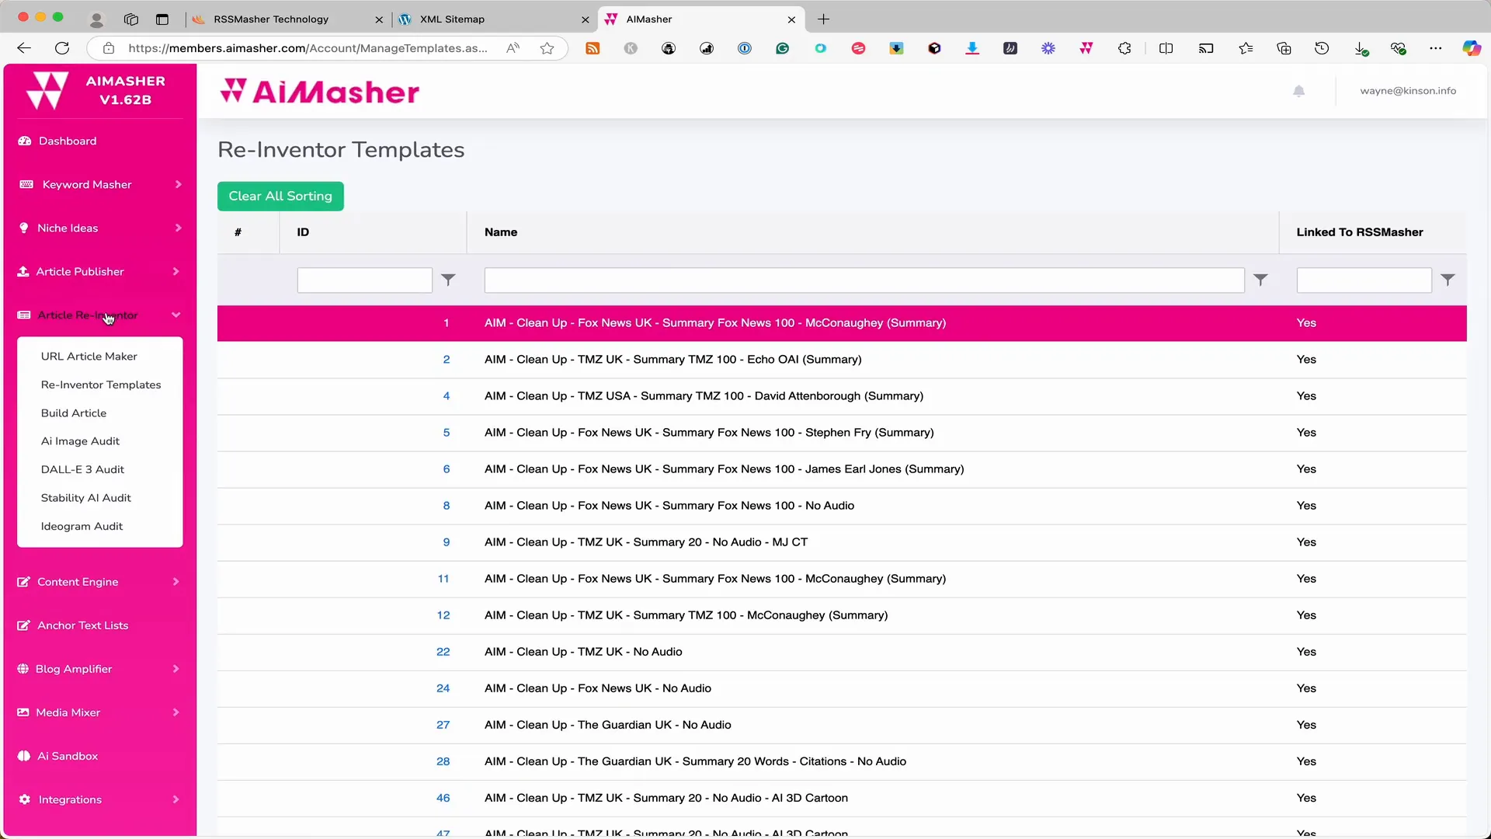The height and width of the screenshot is (839, 1491).
Task: Open template ID 2 link
Action: click(447, 359)
